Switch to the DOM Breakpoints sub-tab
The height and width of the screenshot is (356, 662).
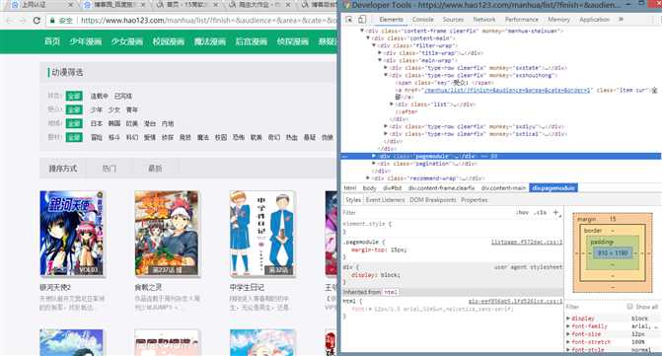[433, 200]
